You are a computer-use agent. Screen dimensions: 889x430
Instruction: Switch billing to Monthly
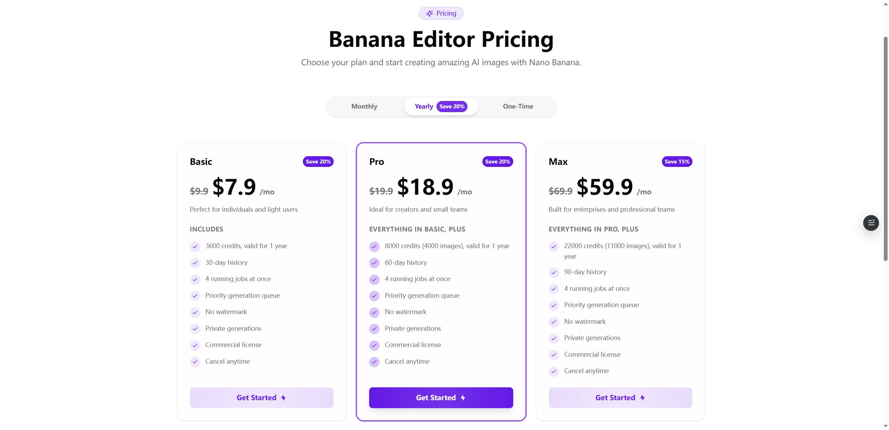coord(364,106)
